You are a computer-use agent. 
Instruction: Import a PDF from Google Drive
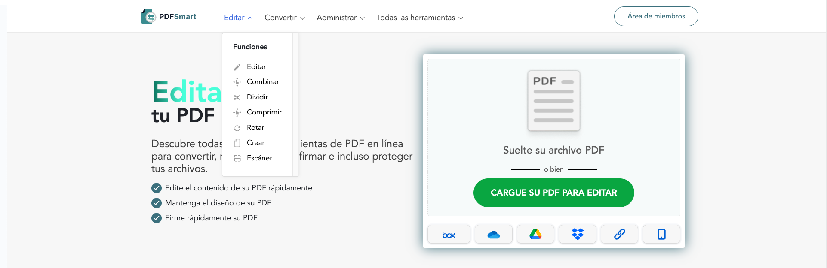click(x=535, y=234)
